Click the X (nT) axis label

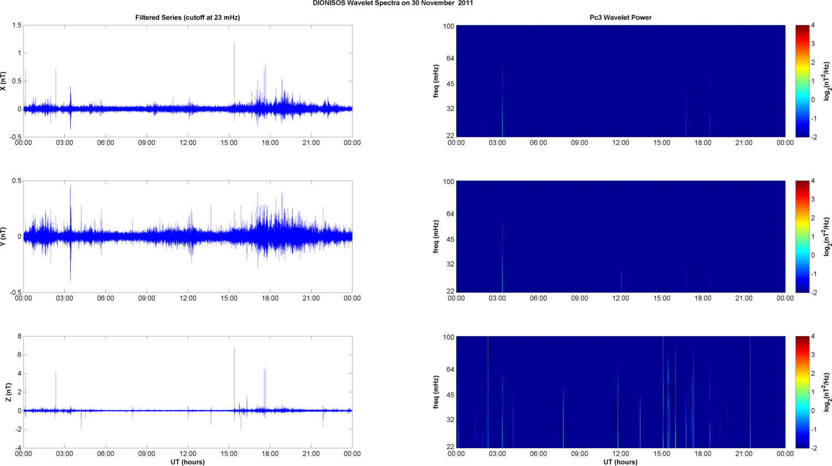pyautogui.click(x=3, y=81)
